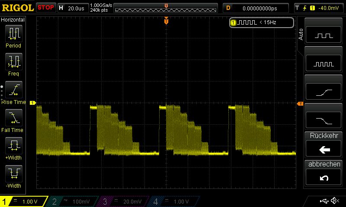The height and width of the screenshot is (207, 346).
Task: Select the falling edge auto display option
Action: coord(324,120)
